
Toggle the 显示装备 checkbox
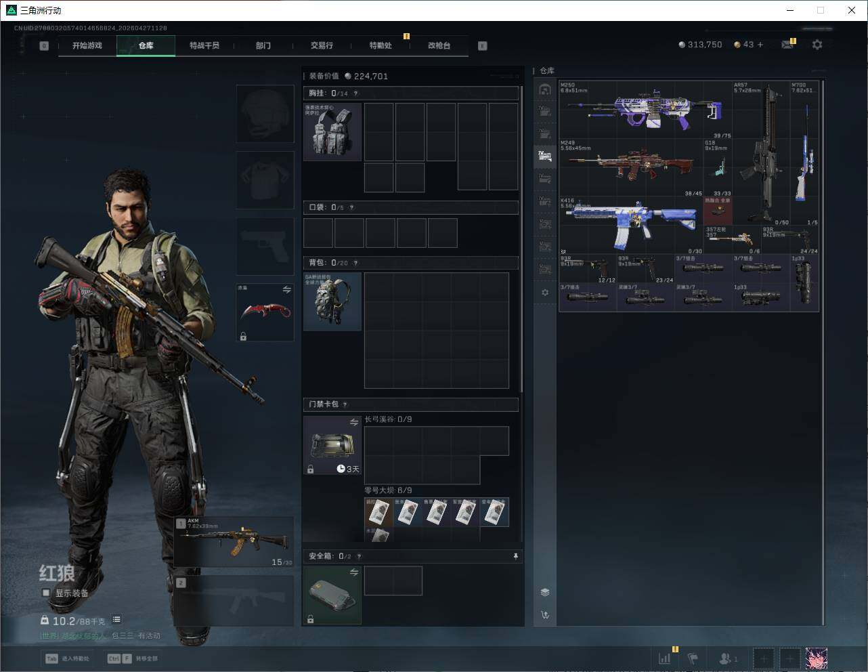45,593
